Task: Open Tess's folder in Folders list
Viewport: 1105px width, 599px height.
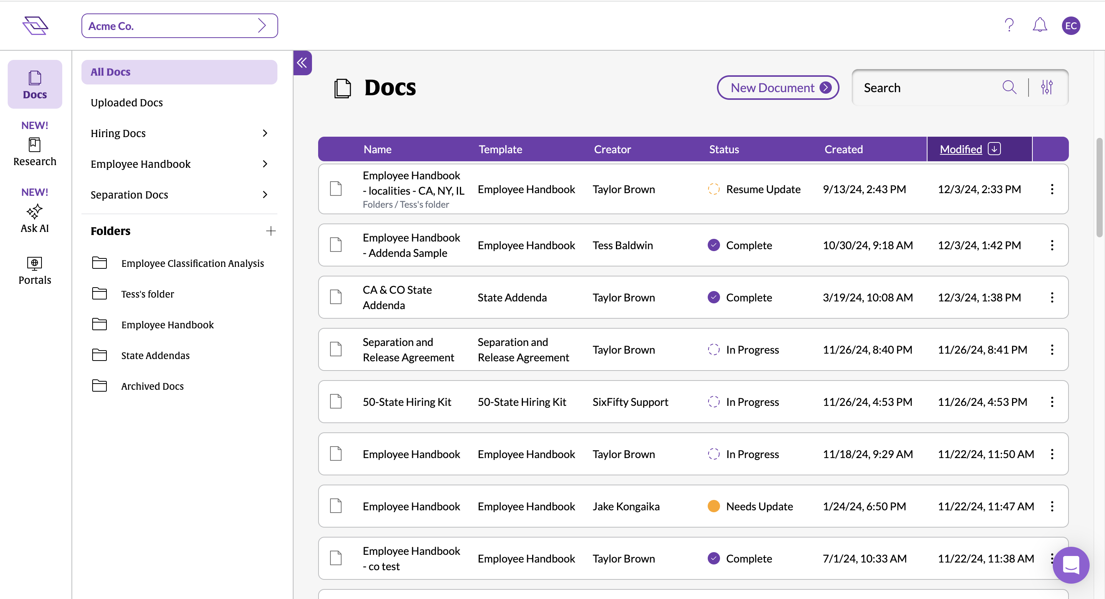Action: pyautogui.click(x=147, y=294)
